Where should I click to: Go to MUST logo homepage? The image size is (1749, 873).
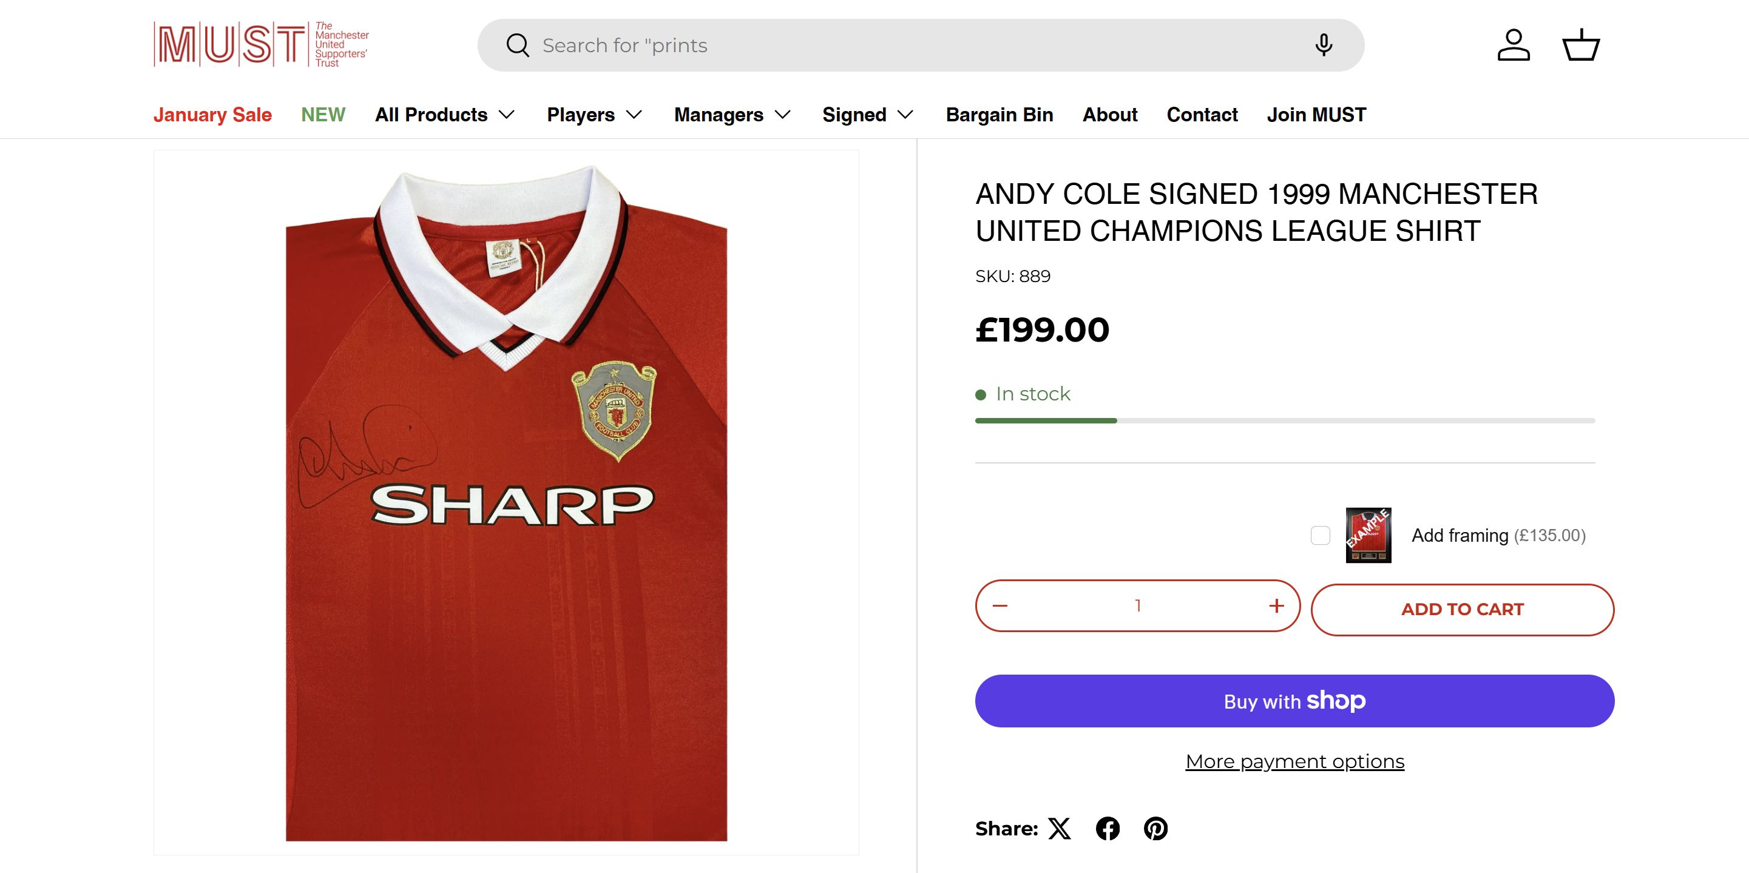(x=262, y=45)
